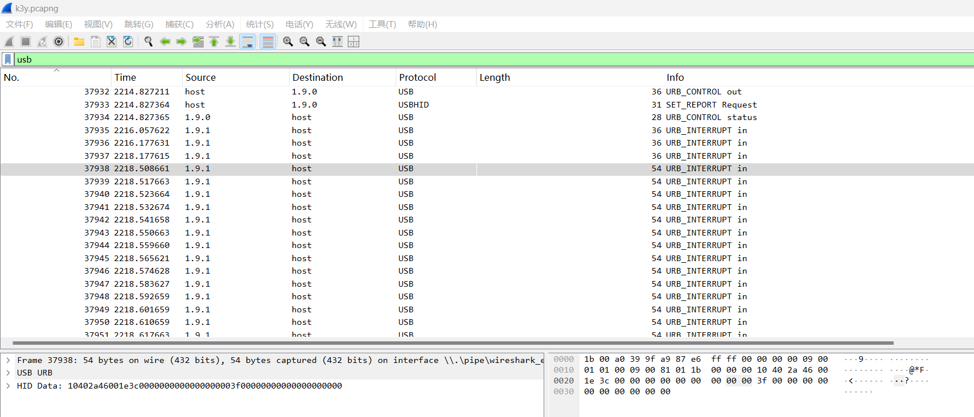Go forward in packet history arrow
The width and height of the screenshot is (974, 417).
point(182,42)
